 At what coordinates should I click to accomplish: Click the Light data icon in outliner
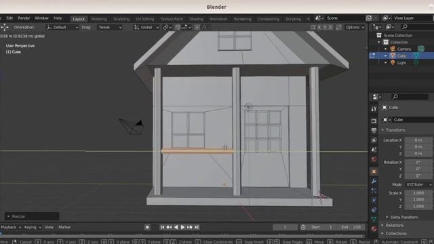(x=416, y=62)
